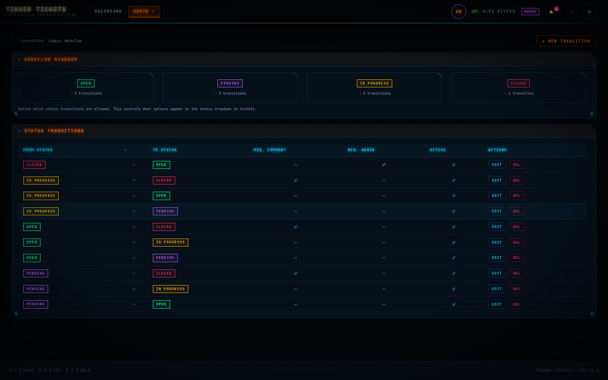Click the Active checkmark for Pending to Open

pos(454,304)
